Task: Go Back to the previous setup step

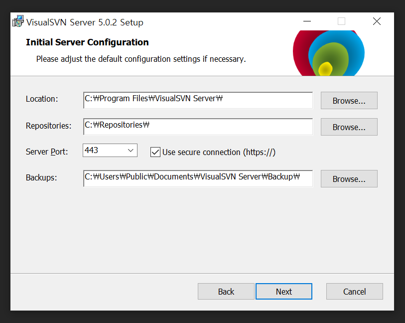Action: point(226,292)
